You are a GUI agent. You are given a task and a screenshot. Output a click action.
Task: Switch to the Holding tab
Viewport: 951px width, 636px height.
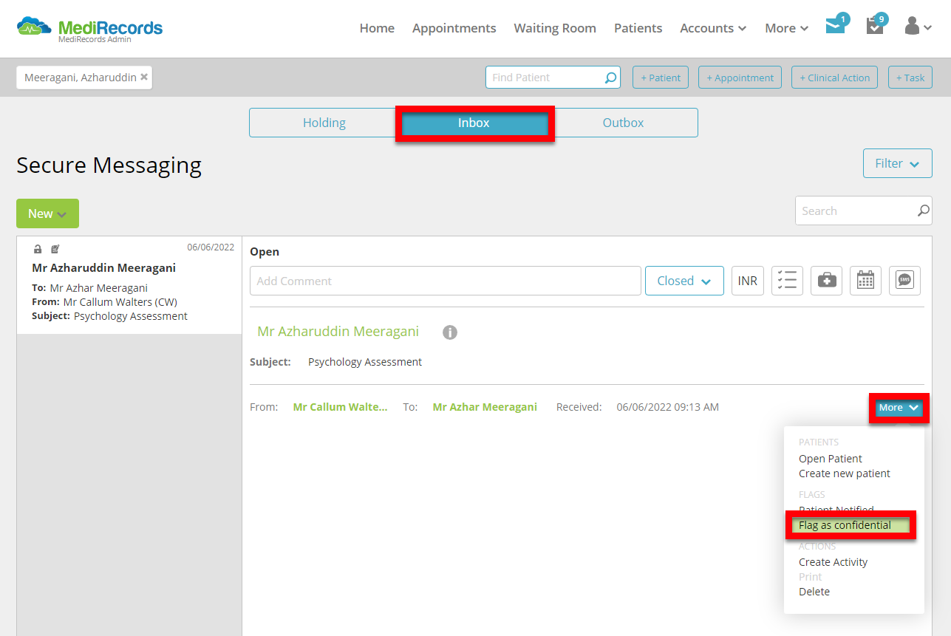click(324, 123)
